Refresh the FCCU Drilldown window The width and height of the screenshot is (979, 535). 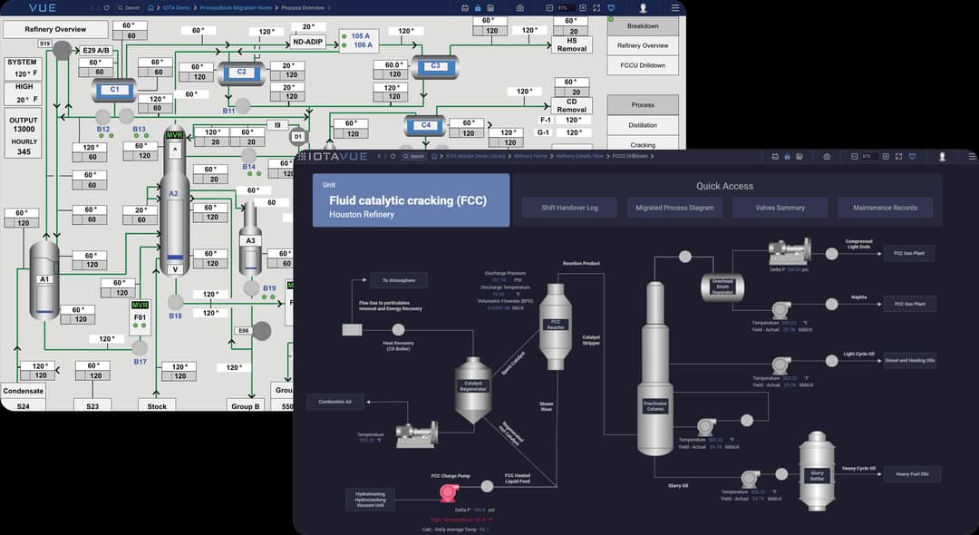point(393,156)
